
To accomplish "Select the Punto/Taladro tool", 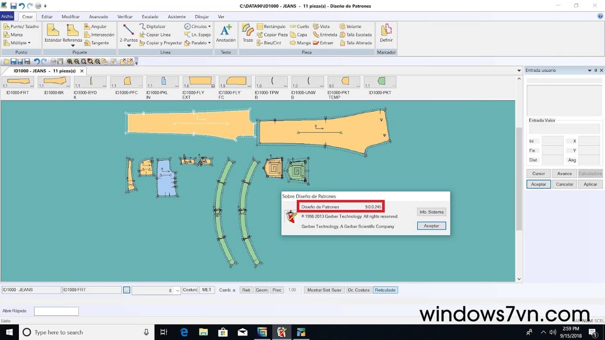I will 21,26.
